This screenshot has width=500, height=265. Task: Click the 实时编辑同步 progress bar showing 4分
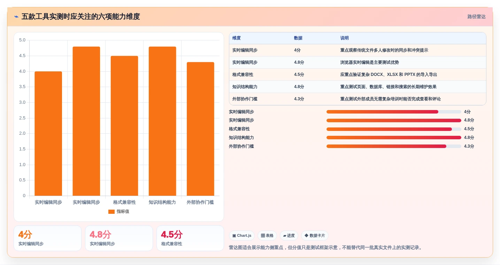coord(394,112)
